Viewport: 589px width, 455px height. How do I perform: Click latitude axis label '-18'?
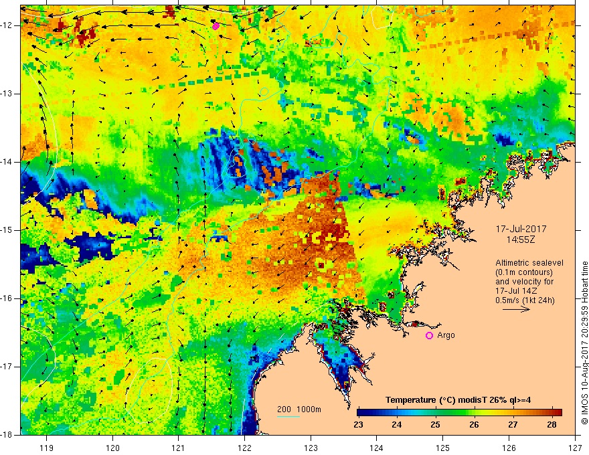[7, 435]
